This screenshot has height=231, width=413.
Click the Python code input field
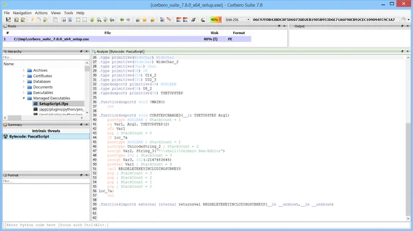pos(206,225)
